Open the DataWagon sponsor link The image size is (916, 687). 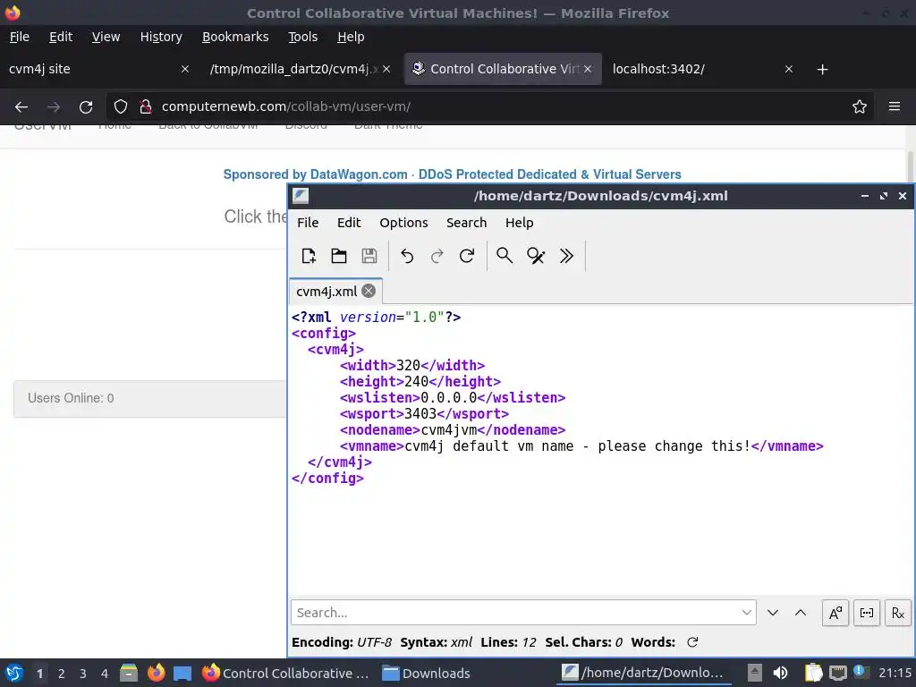452,174
